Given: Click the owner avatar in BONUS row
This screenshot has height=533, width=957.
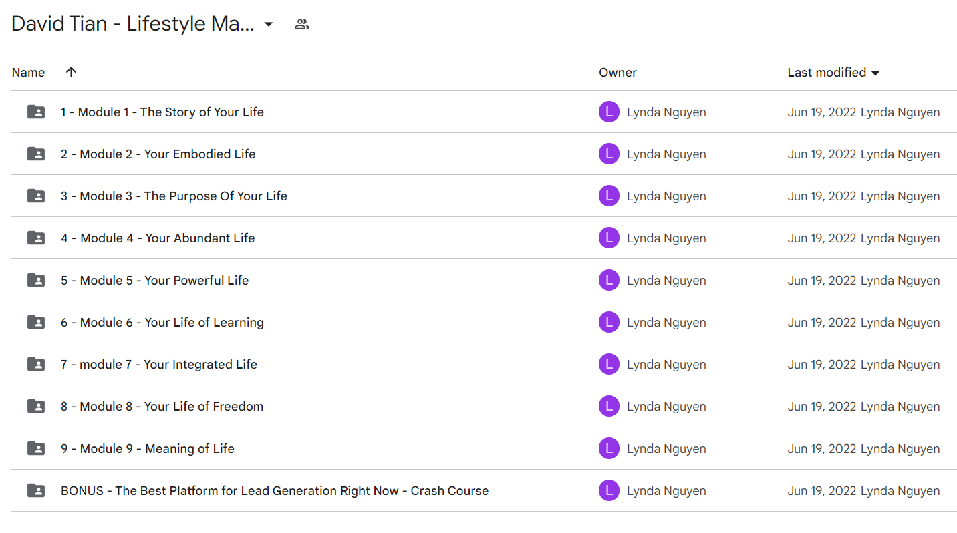Looking at the screenshot, I should (x=609, y=490).
